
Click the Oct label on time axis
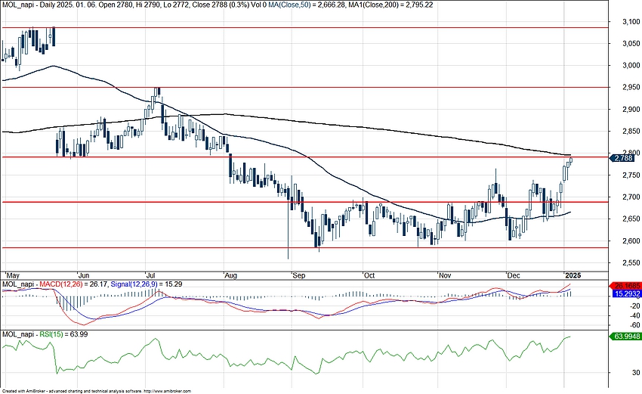coord(369,275)
